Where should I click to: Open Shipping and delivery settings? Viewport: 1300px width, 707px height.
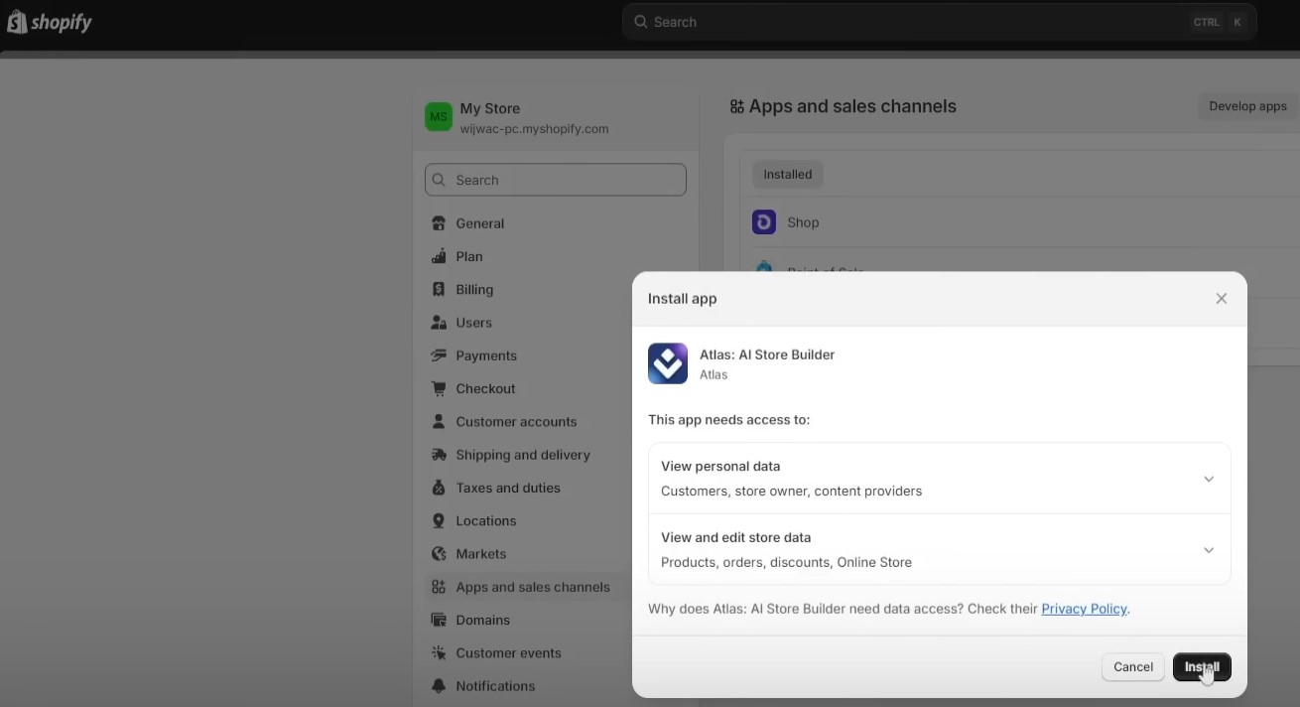coord(522,455)
